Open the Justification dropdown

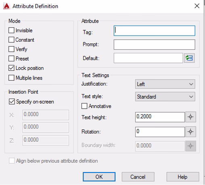pos(165,84)
